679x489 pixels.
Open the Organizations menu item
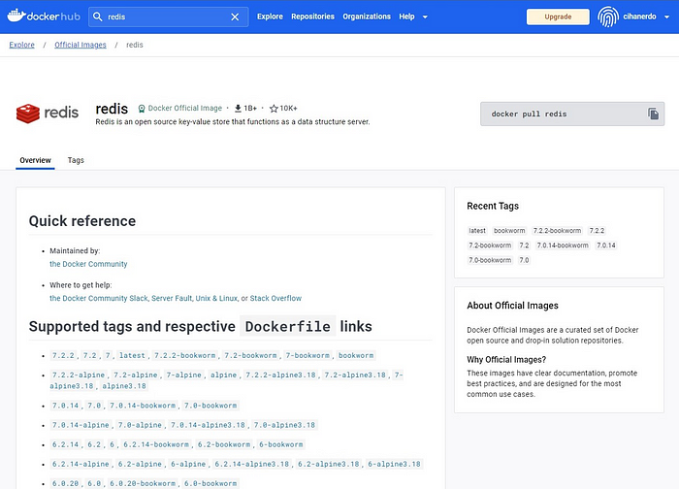pyautogui.click(x=367, y=16)
